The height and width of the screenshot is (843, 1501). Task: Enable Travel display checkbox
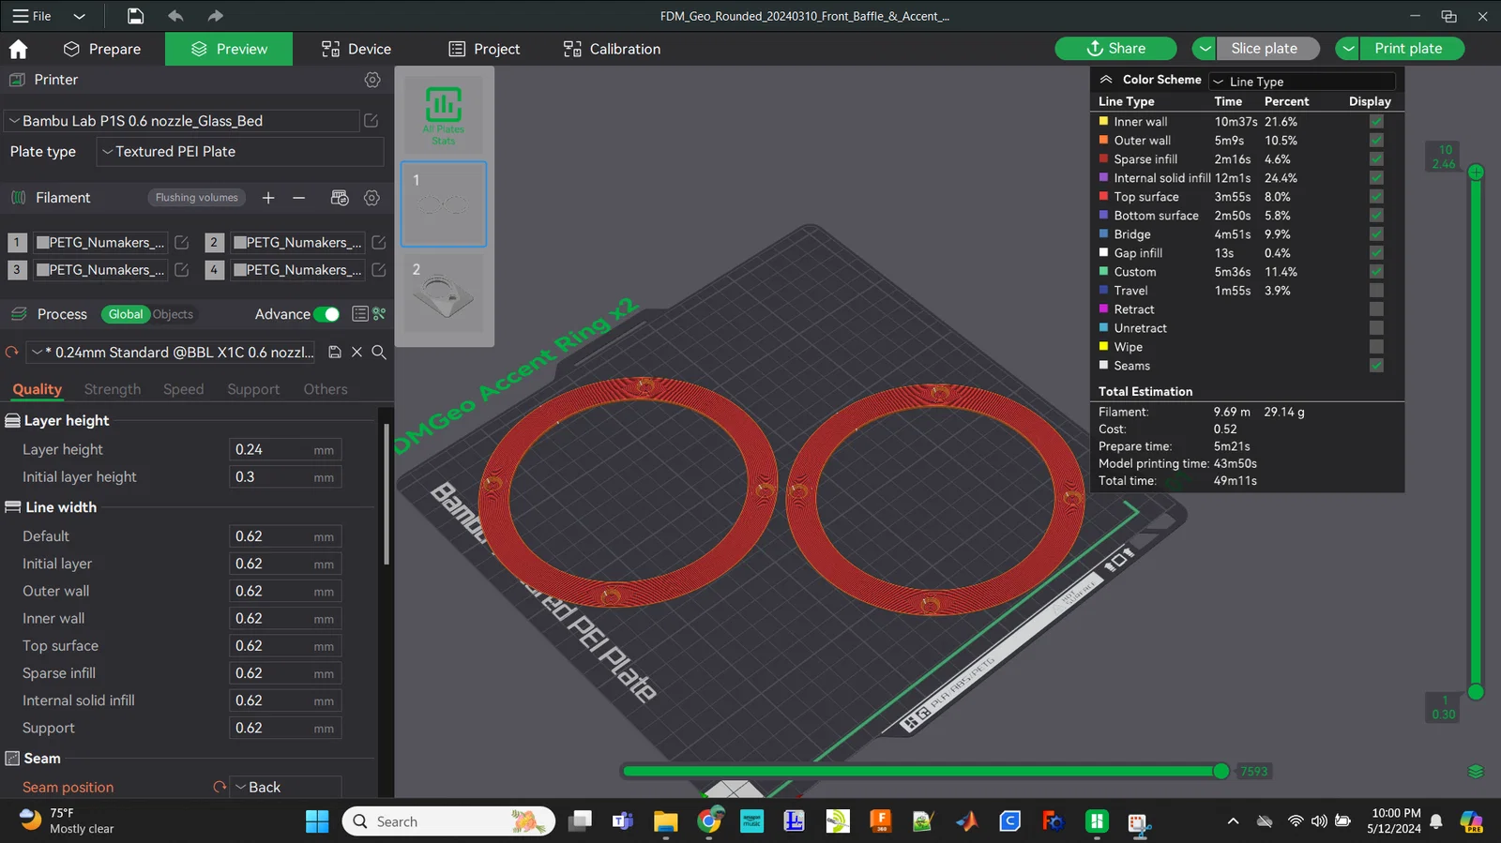1376,291
